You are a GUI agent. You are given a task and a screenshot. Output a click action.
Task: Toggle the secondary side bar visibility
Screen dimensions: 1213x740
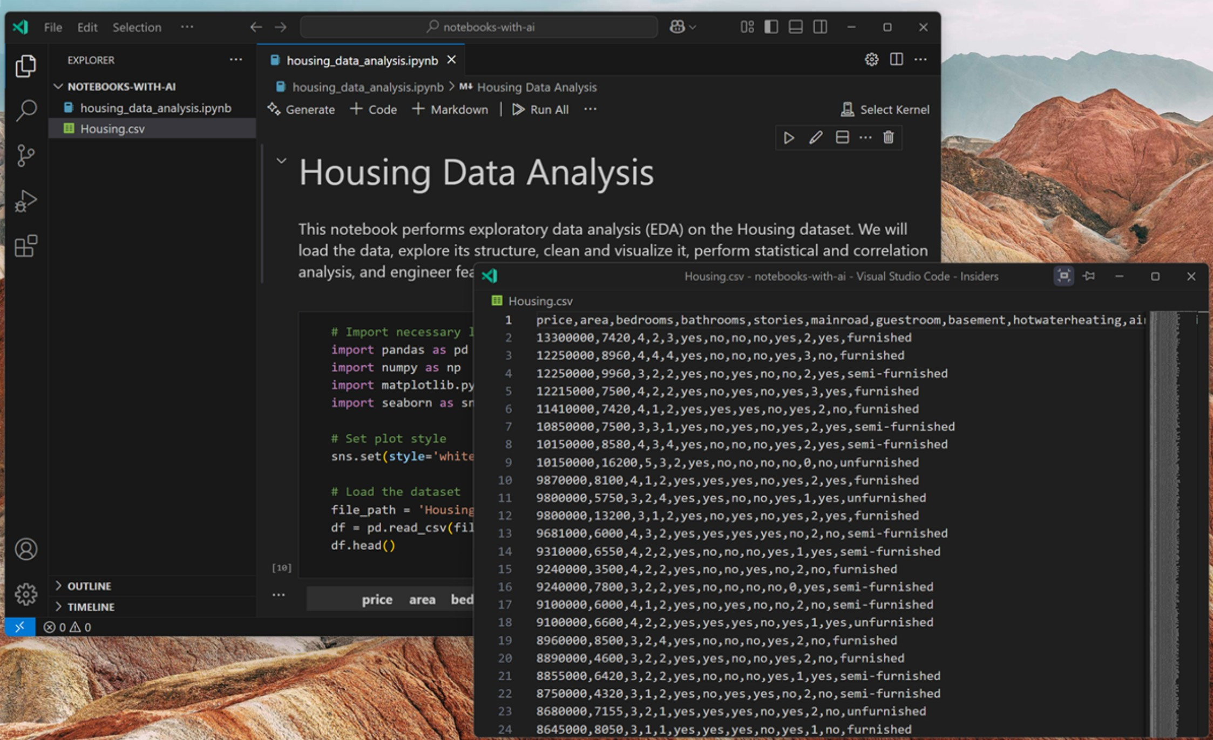tap(820, 27)
